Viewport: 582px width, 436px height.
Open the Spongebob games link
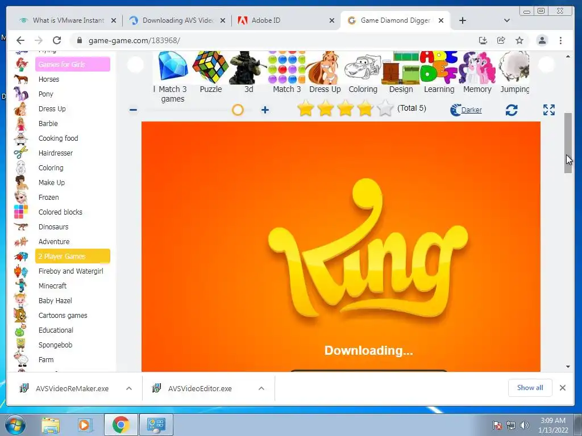point(55,345)
